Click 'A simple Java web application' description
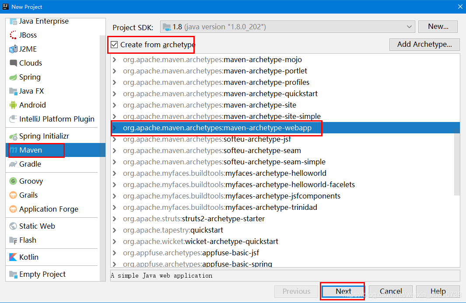Screen dimensions: 466x303 tap(161, 275)
